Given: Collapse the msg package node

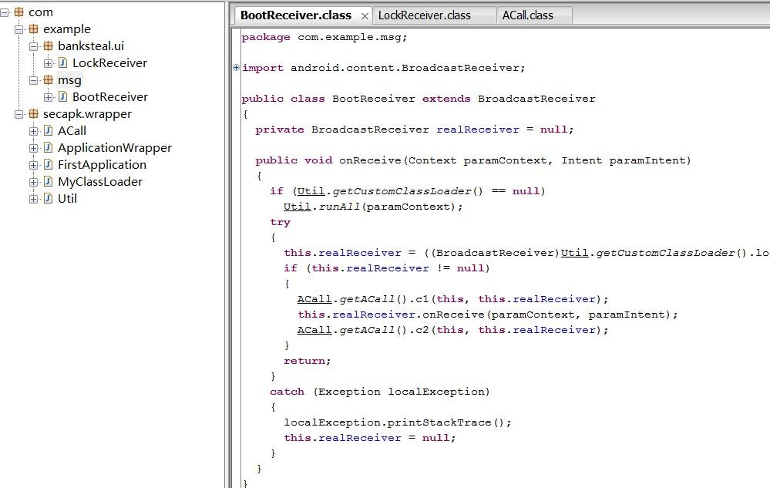Looking at the screenshot, I should pos(33,80).
